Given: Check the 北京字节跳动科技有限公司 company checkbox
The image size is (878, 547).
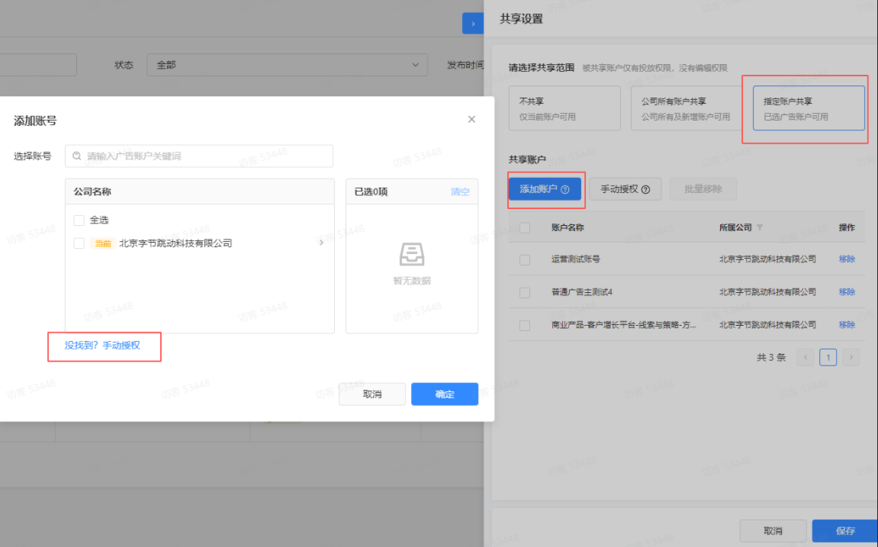Looking at the screenshot, I should point(79,243).
